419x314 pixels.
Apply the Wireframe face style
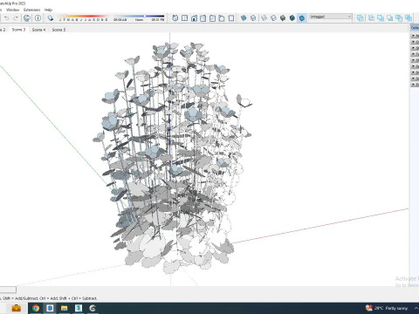tap(264, 18)
